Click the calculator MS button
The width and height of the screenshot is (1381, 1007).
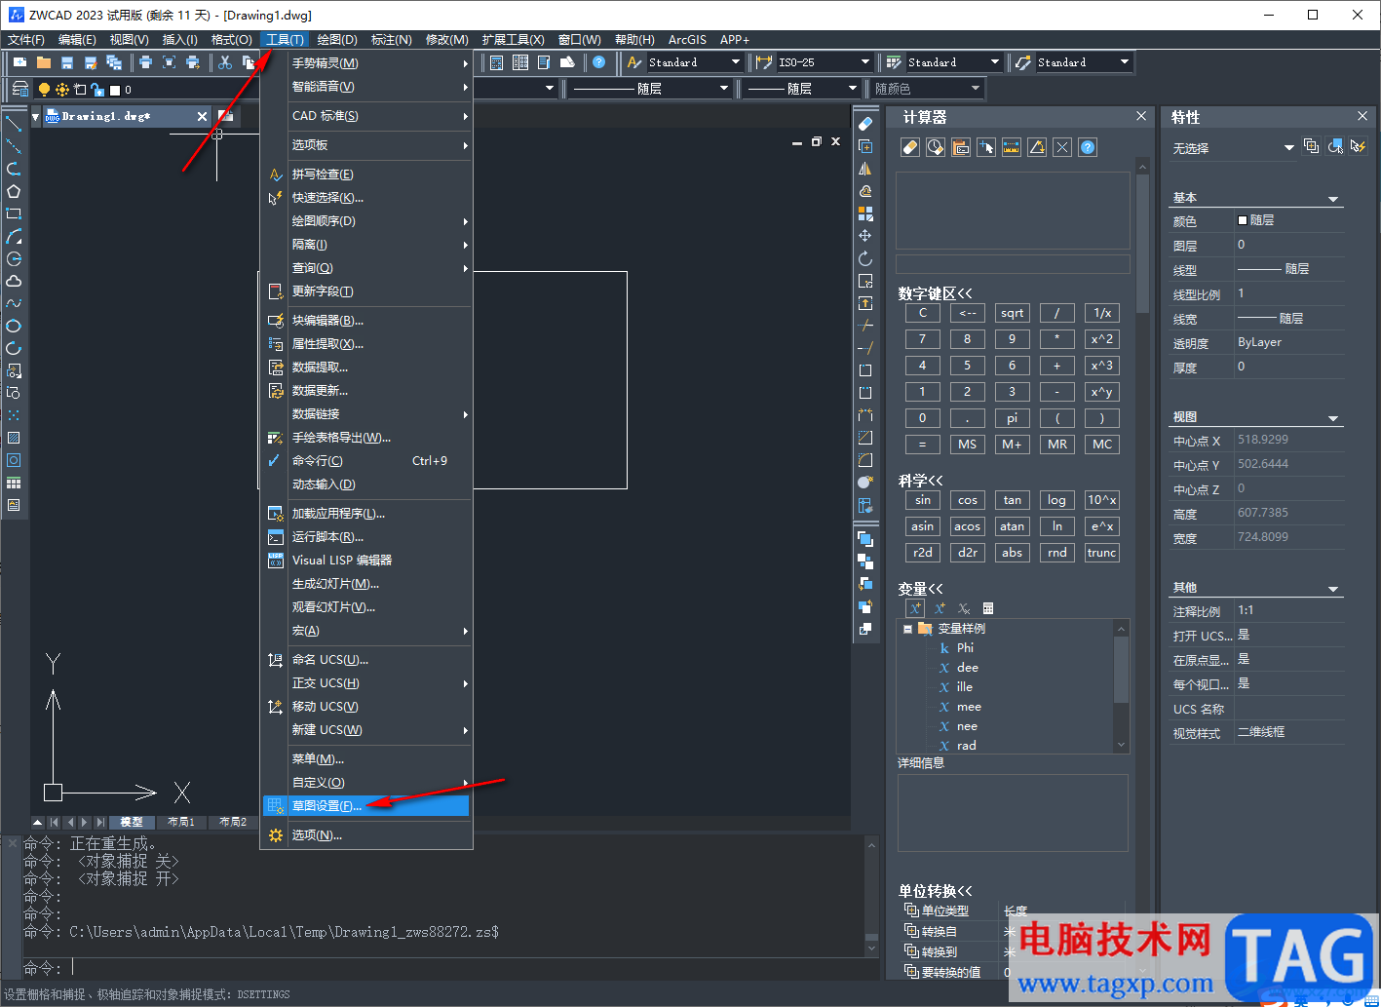[x=967, y=444]
